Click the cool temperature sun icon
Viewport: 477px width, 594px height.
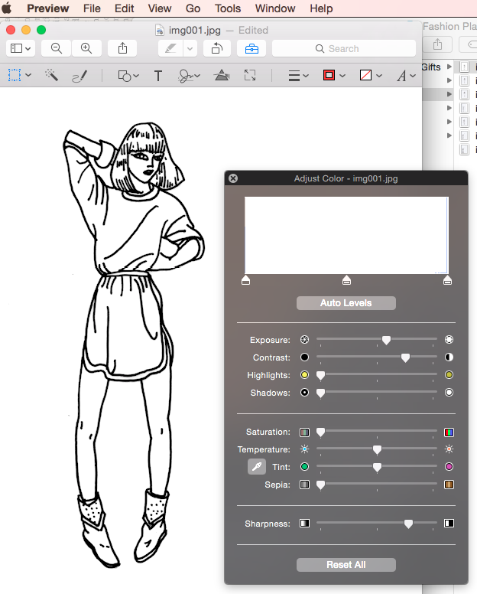tap(304, 449)
